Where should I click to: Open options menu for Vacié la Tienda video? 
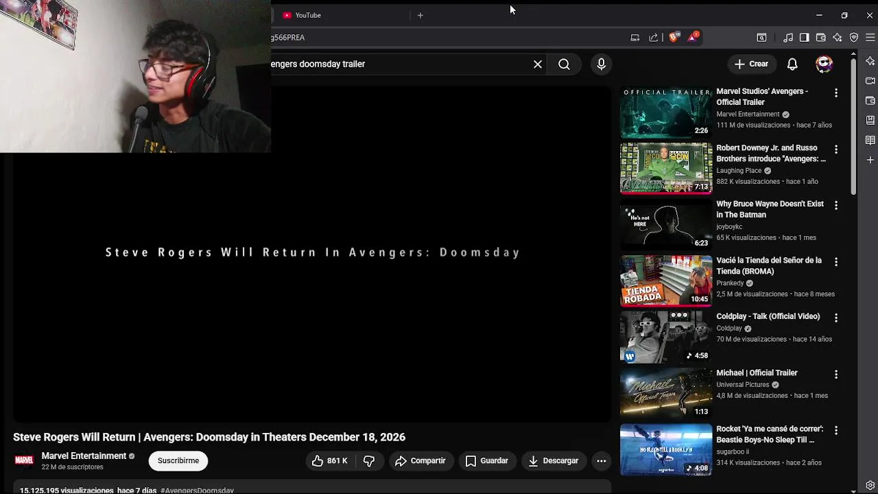pyautogui.click(x=835, y=261)
